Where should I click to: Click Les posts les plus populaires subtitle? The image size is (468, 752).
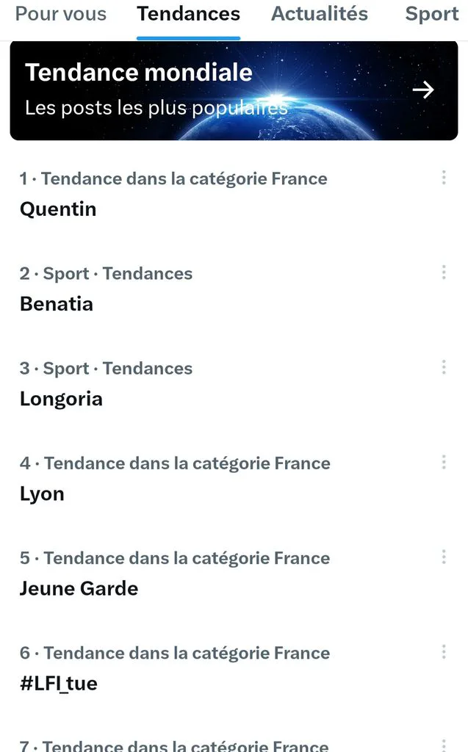click(156, 108)
